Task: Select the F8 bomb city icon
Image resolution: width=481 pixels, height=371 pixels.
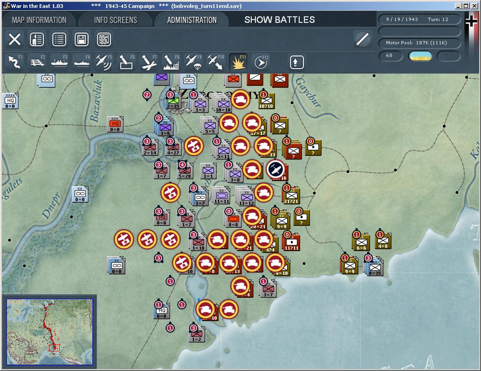Action: click(171, 62)
